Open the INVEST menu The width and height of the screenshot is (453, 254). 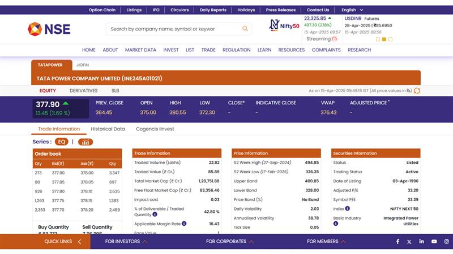click(x=171, y=50)
